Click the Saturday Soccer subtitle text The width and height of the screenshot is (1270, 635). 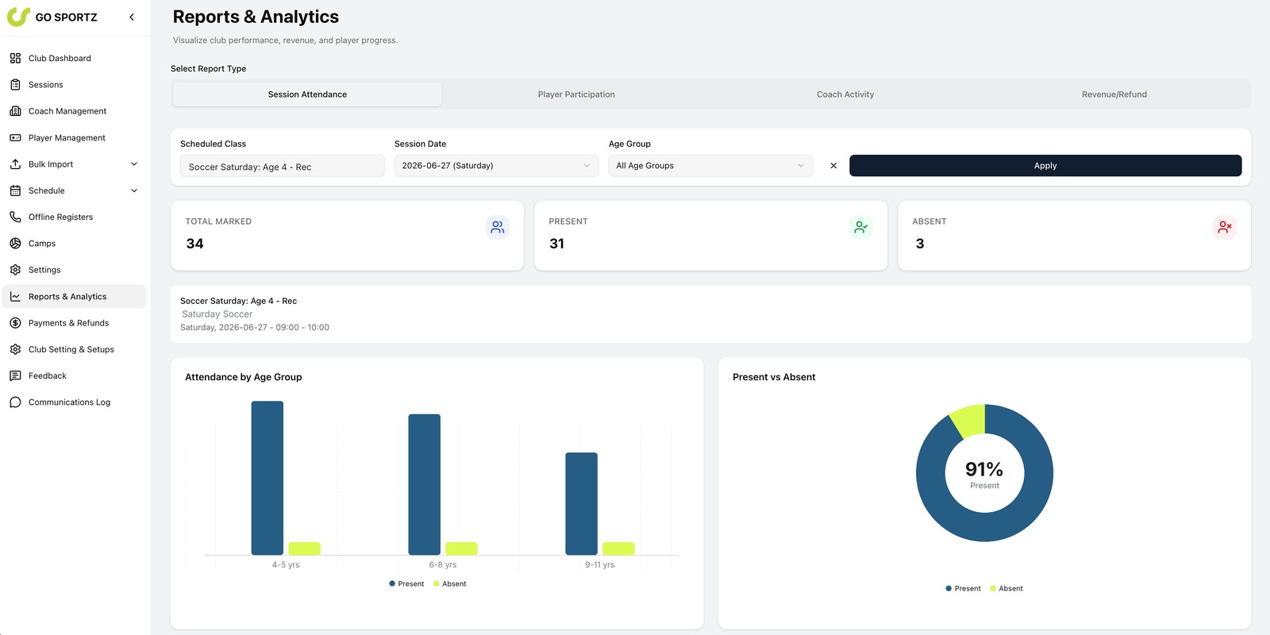click(x=217, y=314)
